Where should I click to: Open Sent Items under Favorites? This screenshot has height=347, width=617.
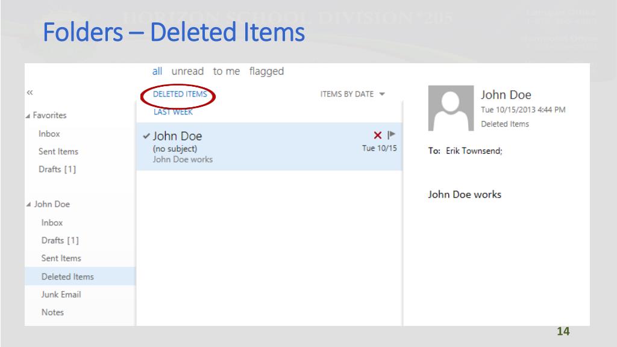click(x=58, y=152)
